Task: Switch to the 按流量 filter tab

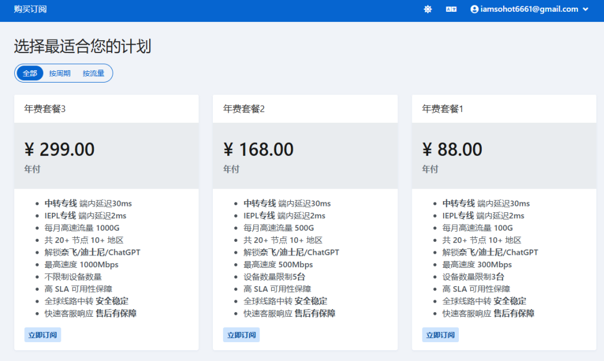Action: [x=94, y=73]
